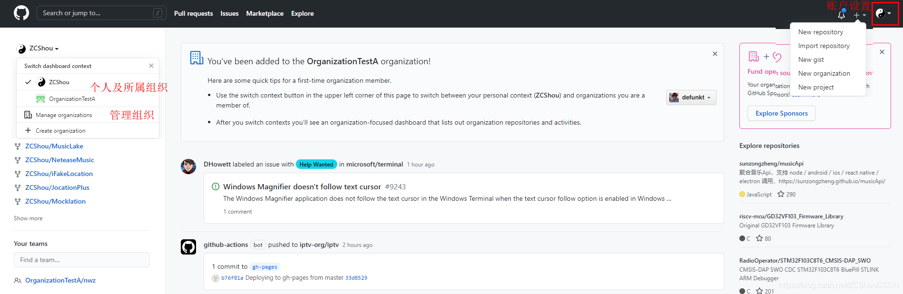Click the Explore Sponsors button
This screenshot has width=903, height=294.
point(781,113)
